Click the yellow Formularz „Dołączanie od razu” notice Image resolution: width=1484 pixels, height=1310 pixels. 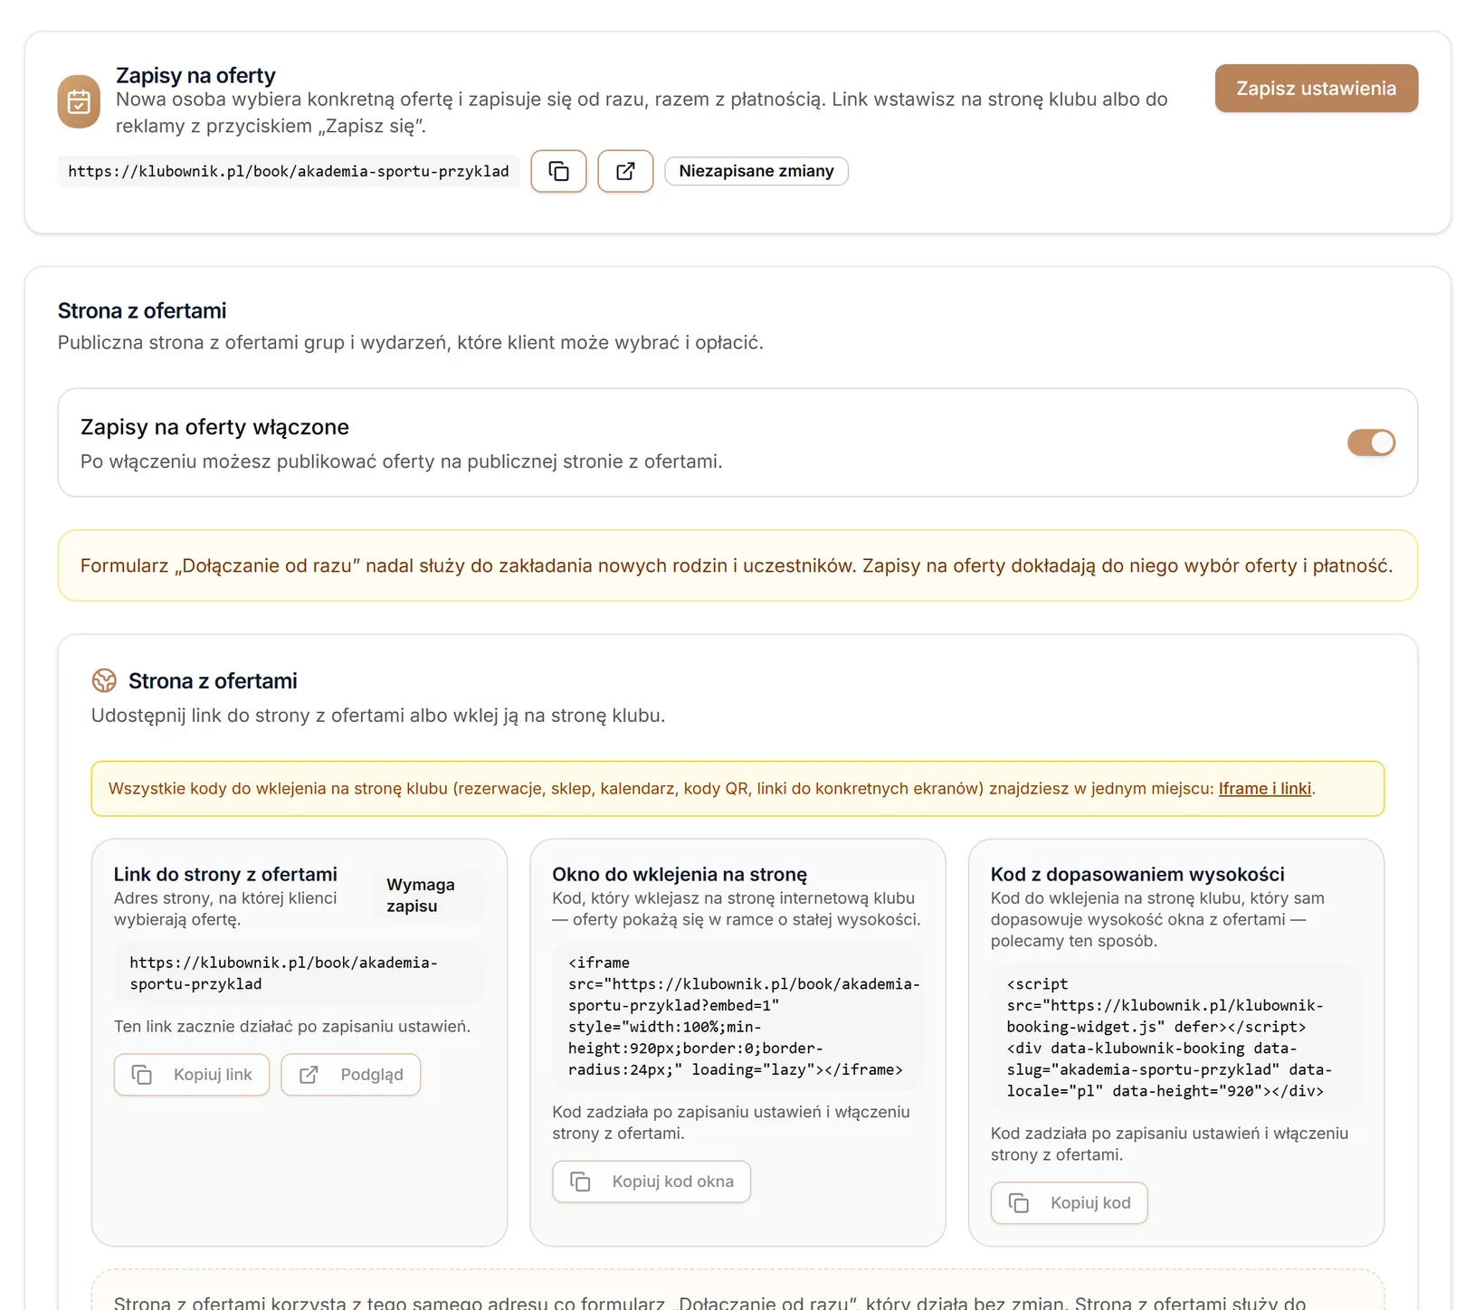point(737,565)
